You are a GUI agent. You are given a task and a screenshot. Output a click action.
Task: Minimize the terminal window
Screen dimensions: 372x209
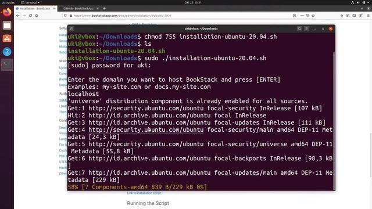coord(315,28)
